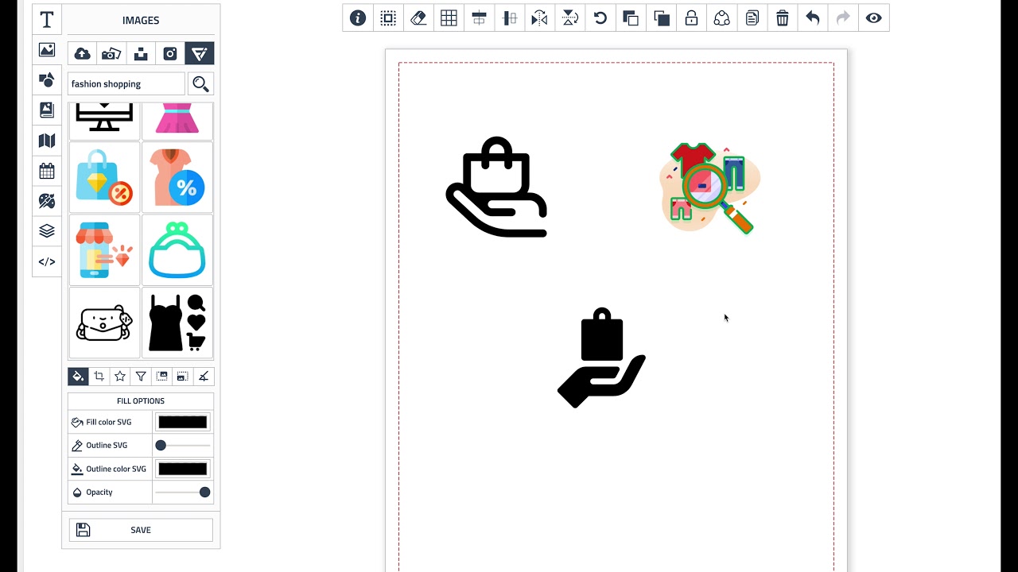Click the flip vertical icon
Viewport: 1018px width, 572px height.
pos(570,17)
